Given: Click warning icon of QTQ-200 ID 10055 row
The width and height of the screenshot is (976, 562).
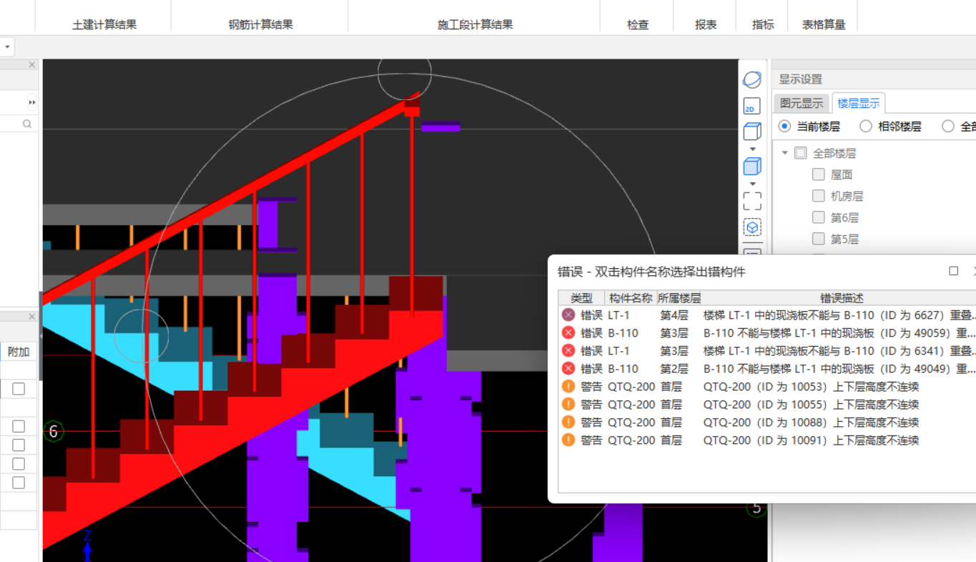Looking at the screenshot, I should pyautogui.click(x=568, y=404).
